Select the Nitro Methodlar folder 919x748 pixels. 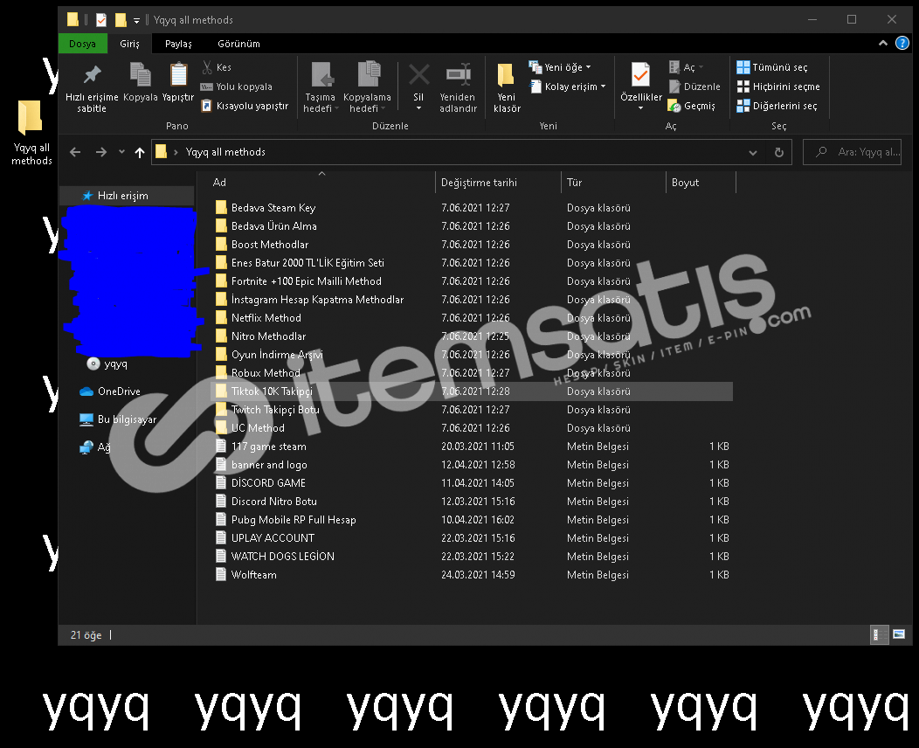268,336
